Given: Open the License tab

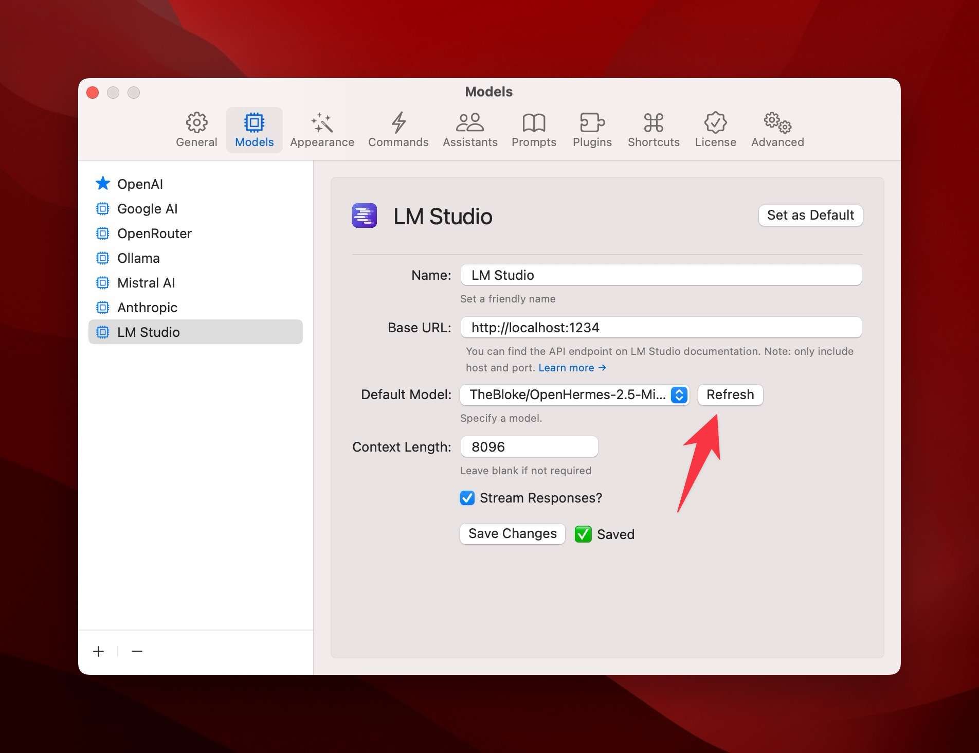Looking at the screenshot, I should [715, 130].
